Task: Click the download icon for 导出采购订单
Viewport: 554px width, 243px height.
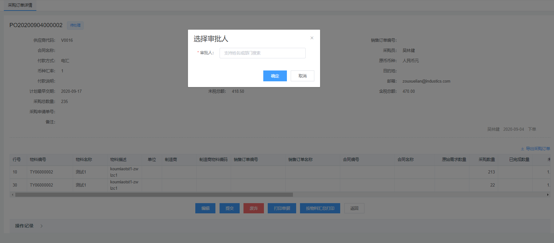Action: (522, 149)
